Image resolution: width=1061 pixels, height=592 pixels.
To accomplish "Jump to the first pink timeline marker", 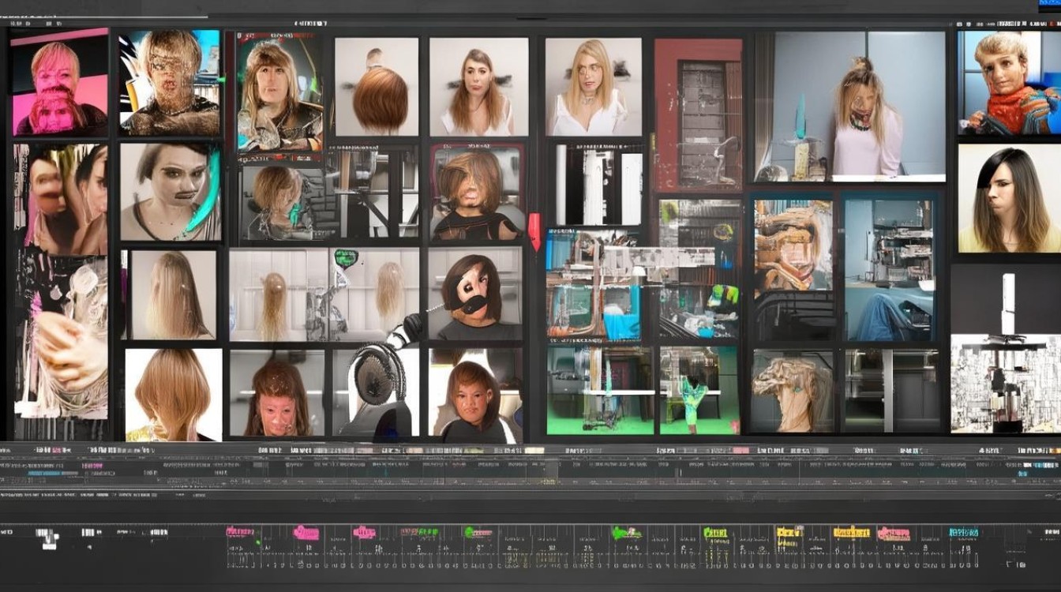I will click(x=242, y=532).
